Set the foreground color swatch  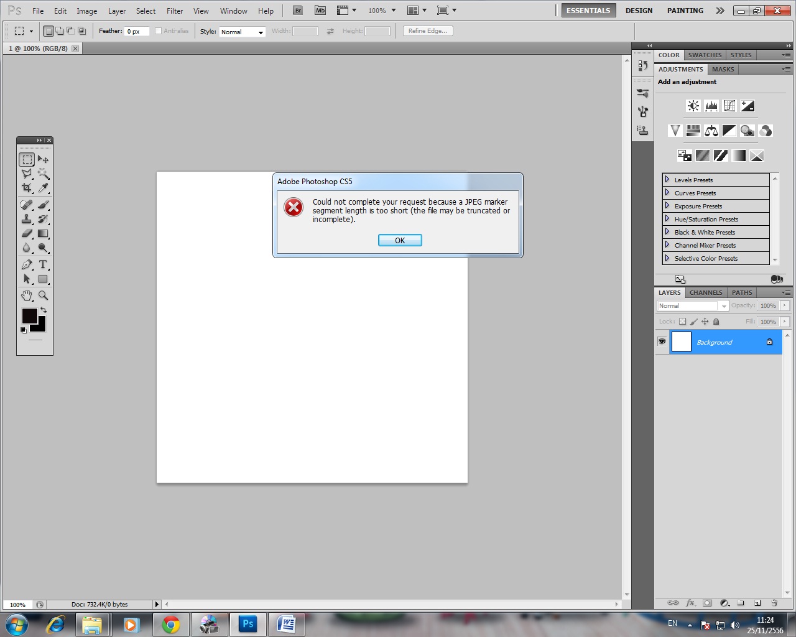click(x=29, y=315)
